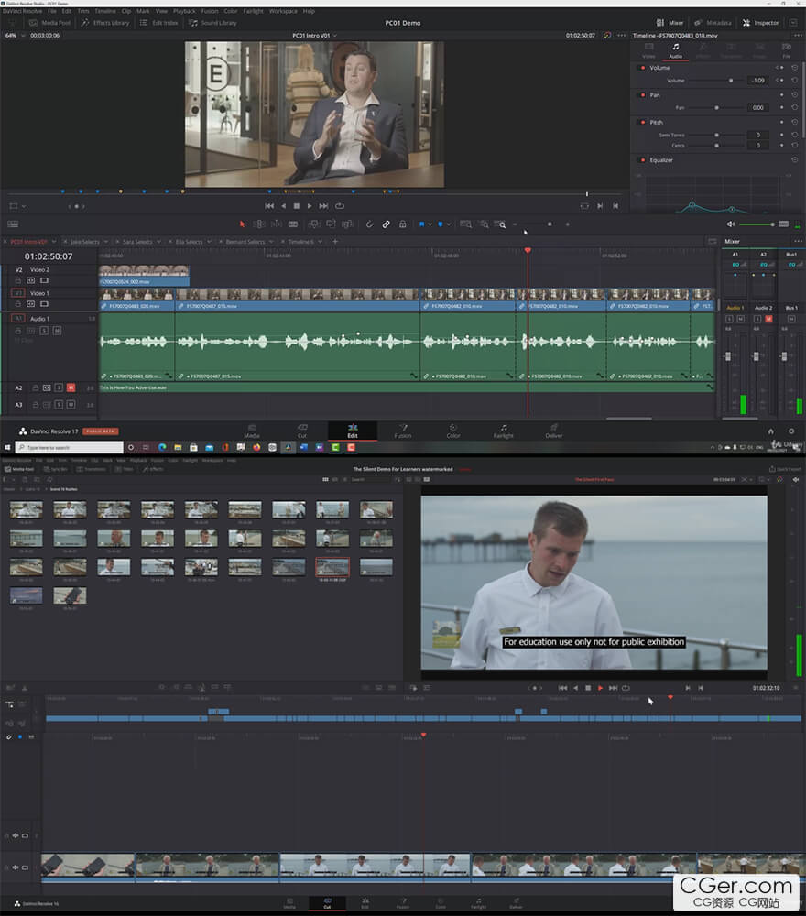806x916 pixels.
Task: Add new timeline tab with plus
Action: click(x=335, y=241)
